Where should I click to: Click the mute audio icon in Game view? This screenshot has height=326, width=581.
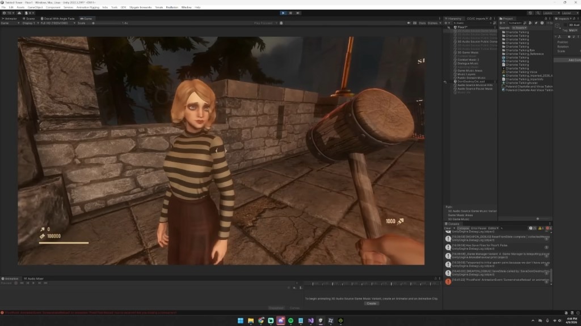click(x=409, y=23)
